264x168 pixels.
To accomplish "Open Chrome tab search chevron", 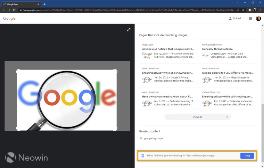I will 237,2.
